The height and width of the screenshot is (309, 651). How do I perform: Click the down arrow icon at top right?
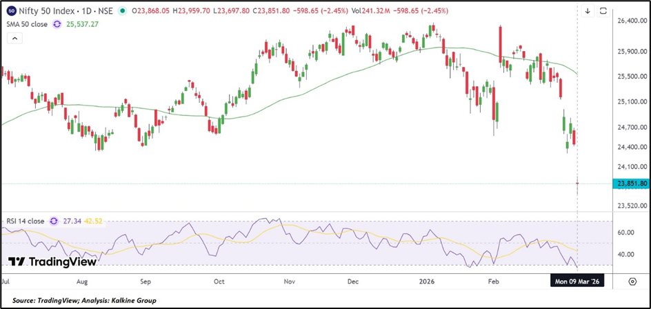[588, 11]
